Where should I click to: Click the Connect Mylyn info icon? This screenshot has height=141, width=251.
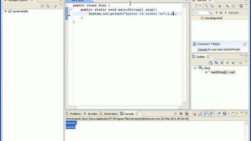(x=195, y=44)
